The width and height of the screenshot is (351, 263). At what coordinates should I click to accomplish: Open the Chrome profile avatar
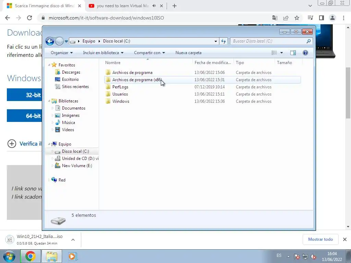click(332, 18)
